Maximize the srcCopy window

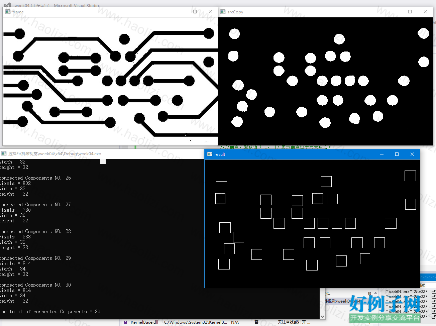pyautogui.click(x=410, y=12)
